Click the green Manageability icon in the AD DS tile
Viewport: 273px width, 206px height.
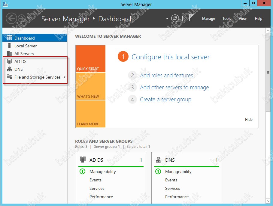pyautogui.click(x=82, y=172)
